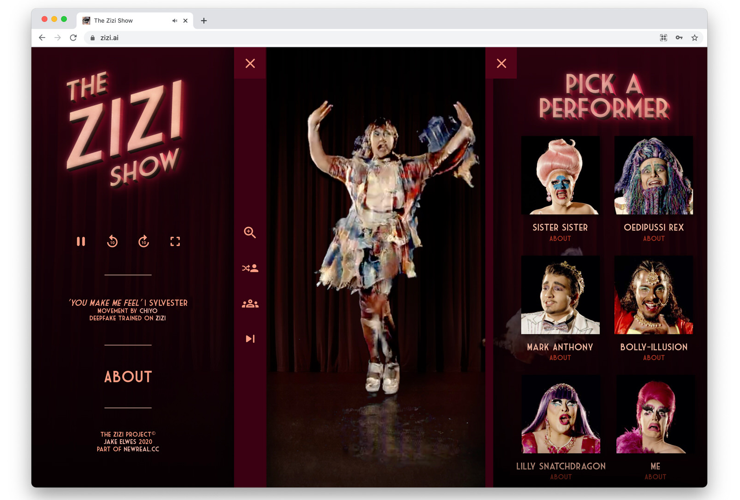Viewport: 740px width, 500px height.
Task: Open the large ABOUT link in sidebar
Action: (x=128, y=377)
